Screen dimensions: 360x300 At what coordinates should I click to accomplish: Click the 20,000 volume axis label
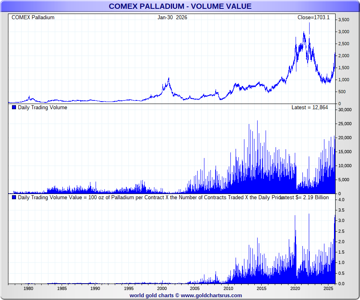(x=345, y=138)
